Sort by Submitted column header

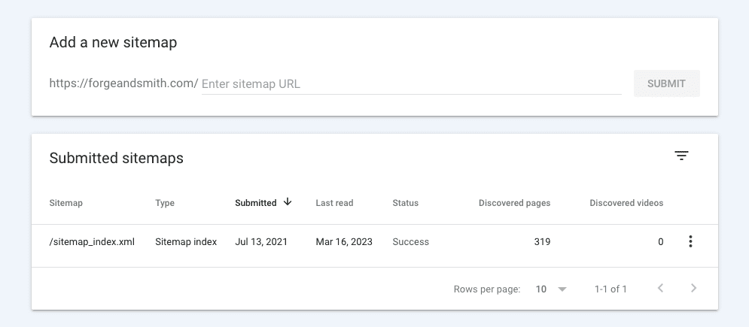(256, 203)
